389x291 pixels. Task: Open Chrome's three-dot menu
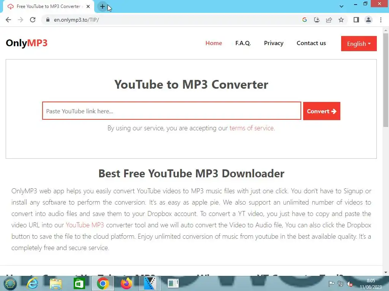(x=381, y=20)
